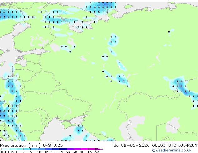The image size is (198, 153).
Task: Select the 2–5 mm legend swatch
Action: click(x=27, y=149)
